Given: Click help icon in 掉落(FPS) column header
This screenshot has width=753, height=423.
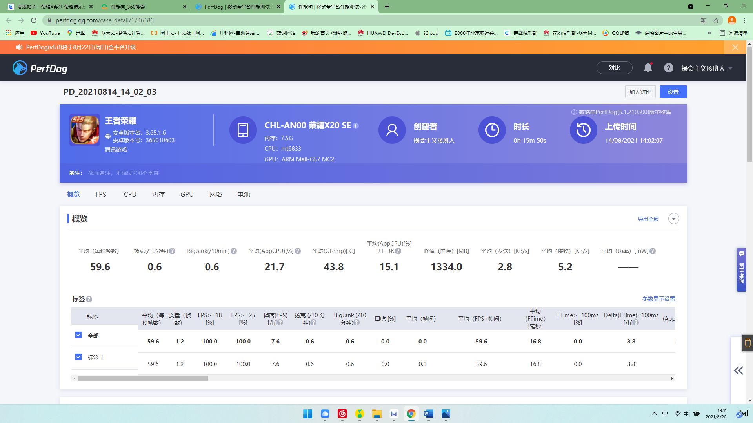Looking at the screenshot, I should [280, 323].
